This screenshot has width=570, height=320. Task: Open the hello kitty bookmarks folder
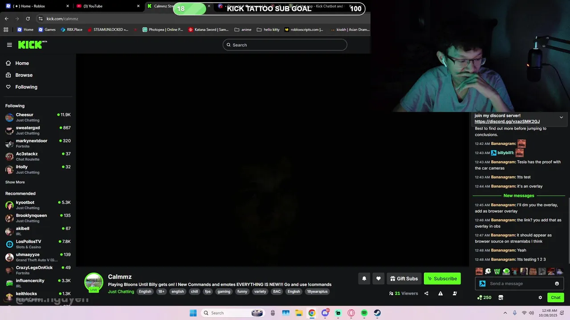268,30
